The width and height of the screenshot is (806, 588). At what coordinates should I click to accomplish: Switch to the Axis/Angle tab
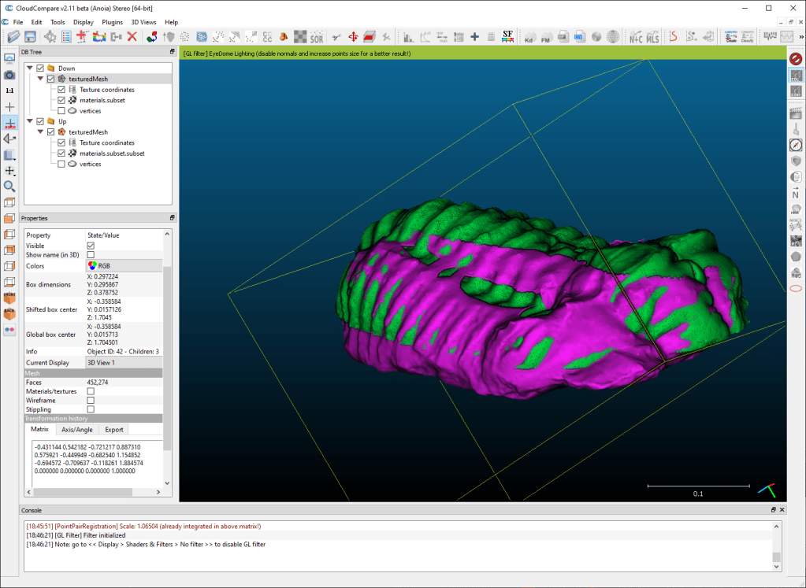click(x=77, y=430)
